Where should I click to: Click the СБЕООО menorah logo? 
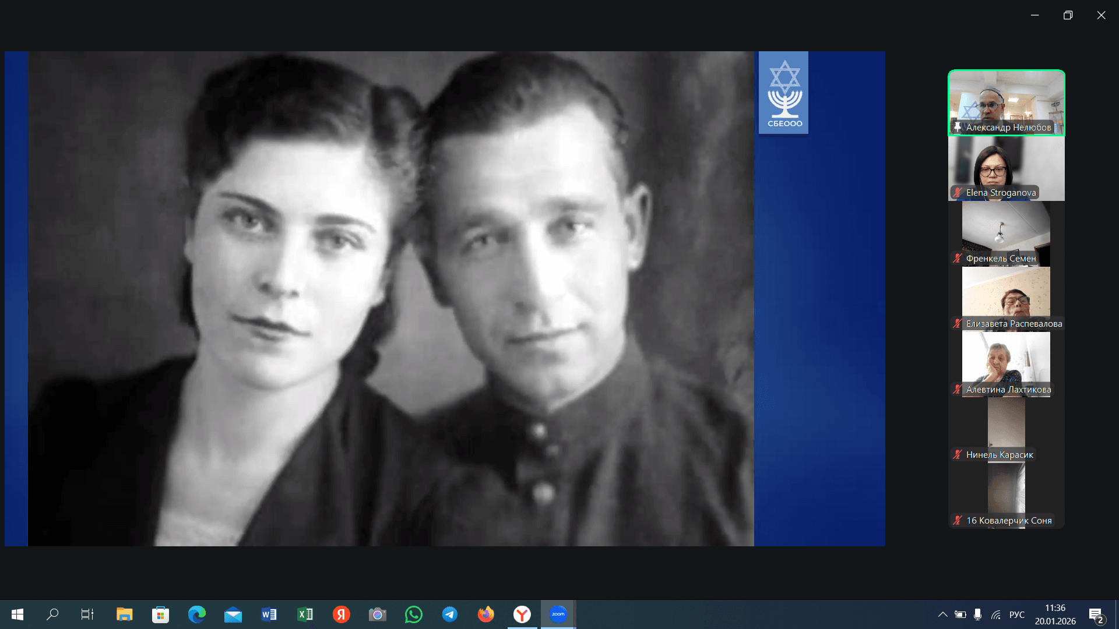(784, 93)
